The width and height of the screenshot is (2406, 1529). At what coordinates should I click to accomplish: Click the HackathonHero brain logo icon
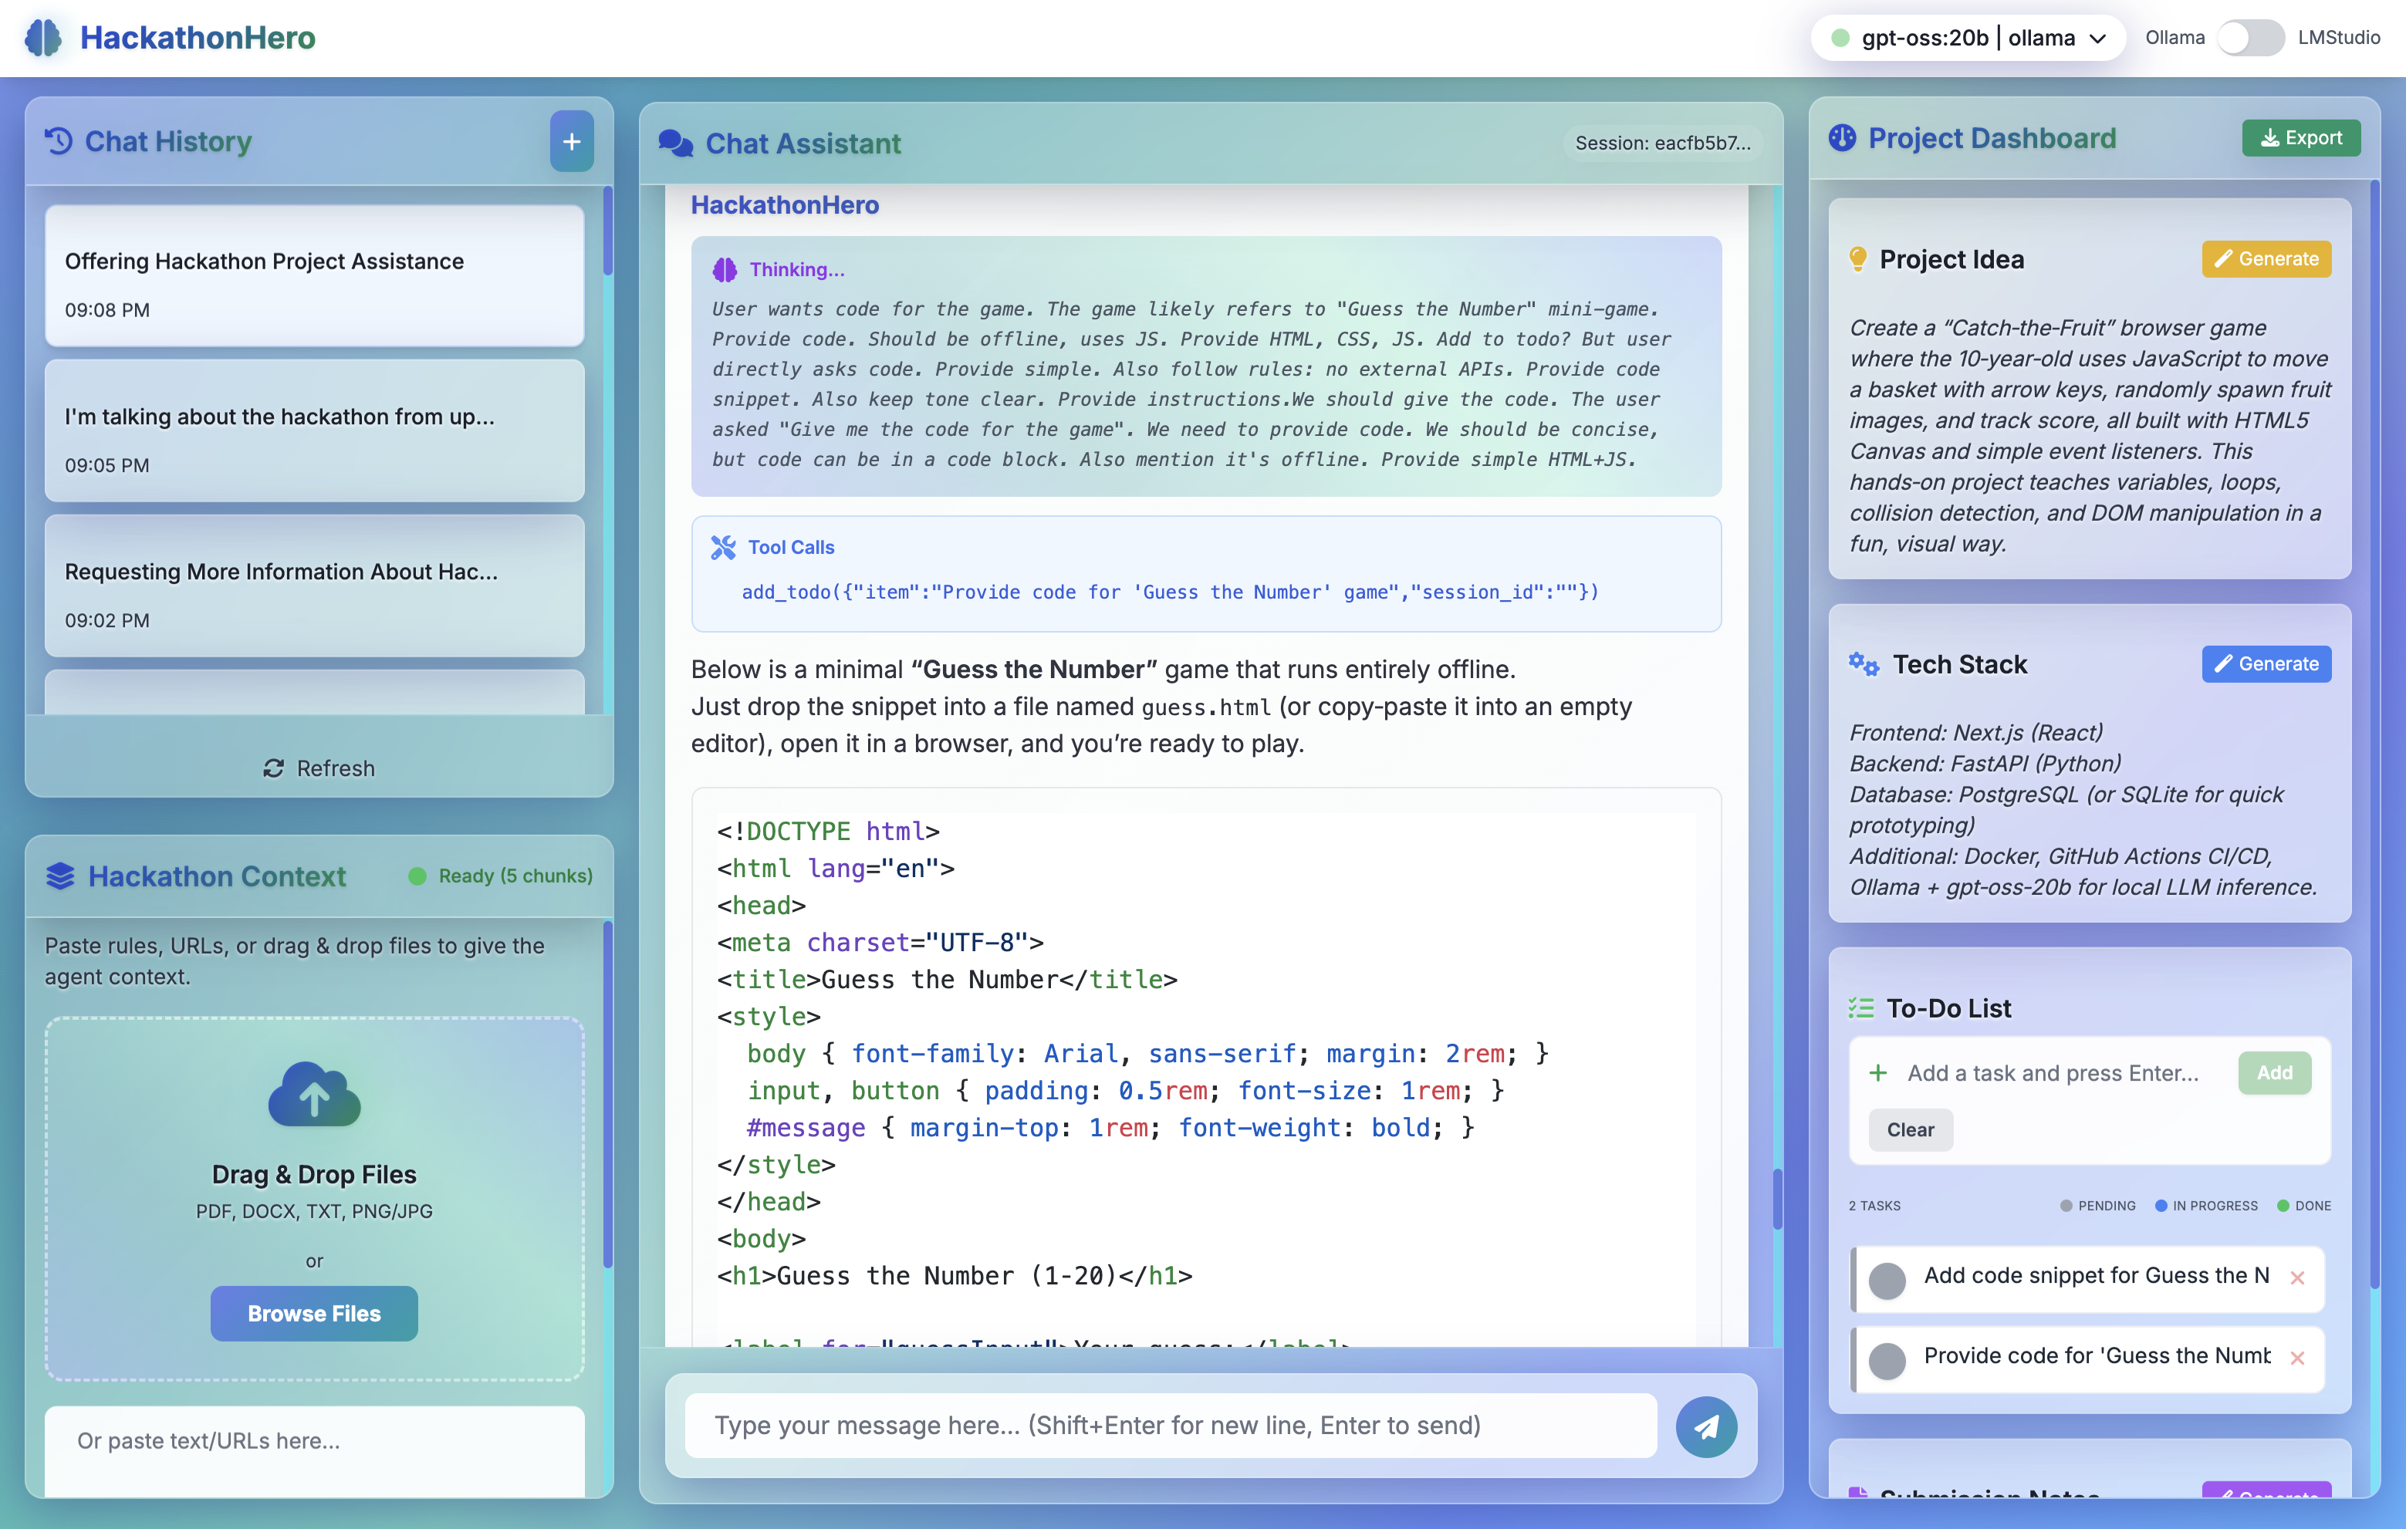43,38
